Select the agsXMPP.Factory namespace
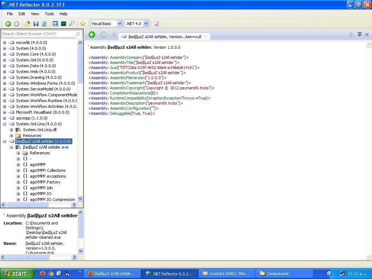 pos(45,182)
